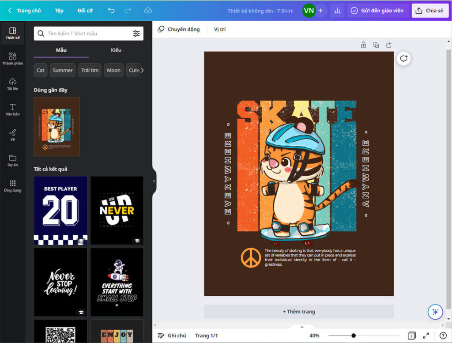Toggle the page lock icon above the canvas

pyautogui.click(x=363, y=45)
